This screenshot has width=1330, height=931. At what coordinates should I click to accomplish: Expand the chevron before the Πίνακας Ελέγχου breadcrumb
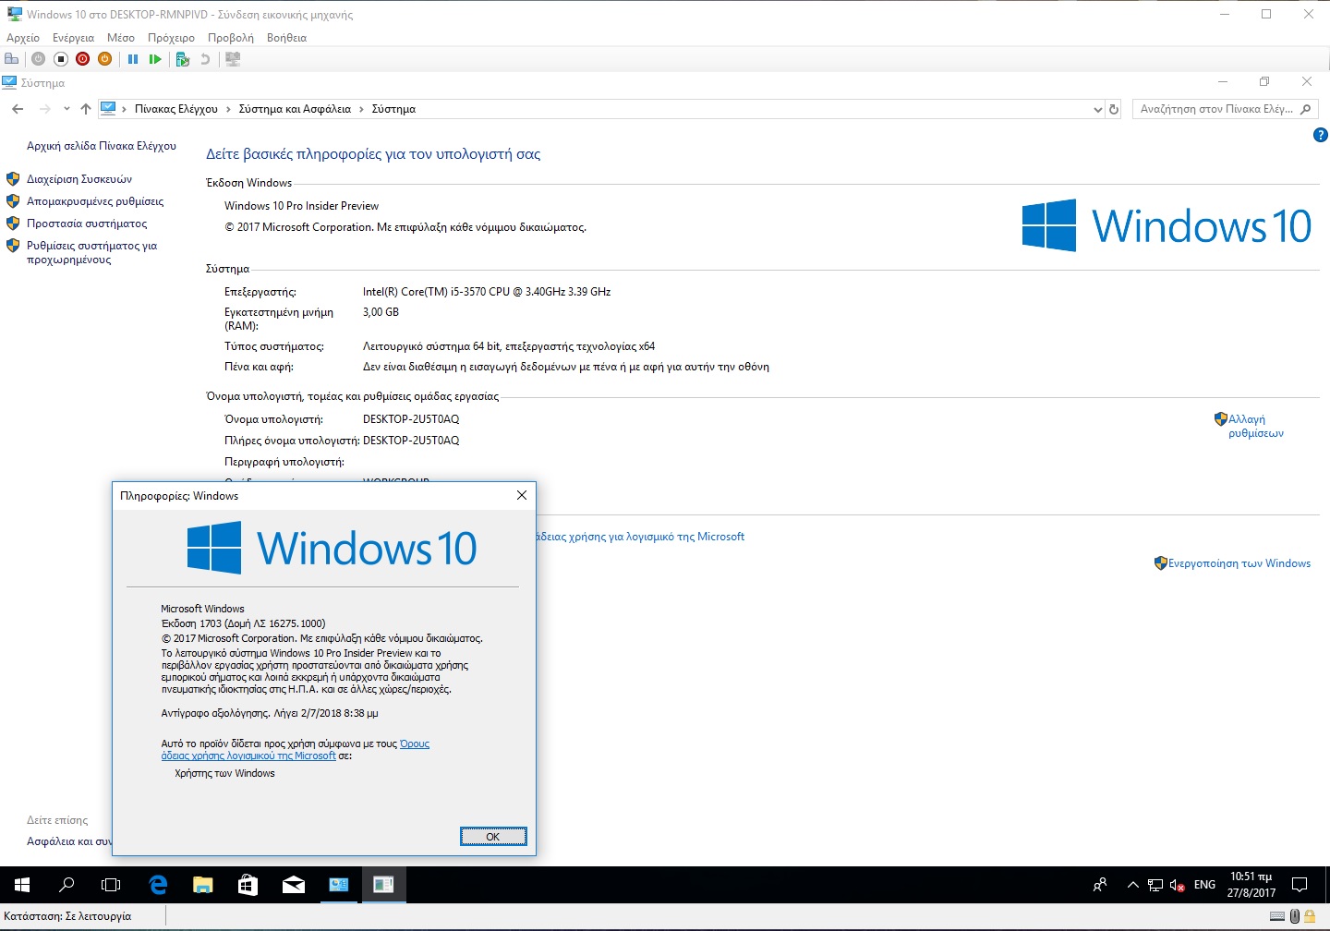(x=124, y=109)
